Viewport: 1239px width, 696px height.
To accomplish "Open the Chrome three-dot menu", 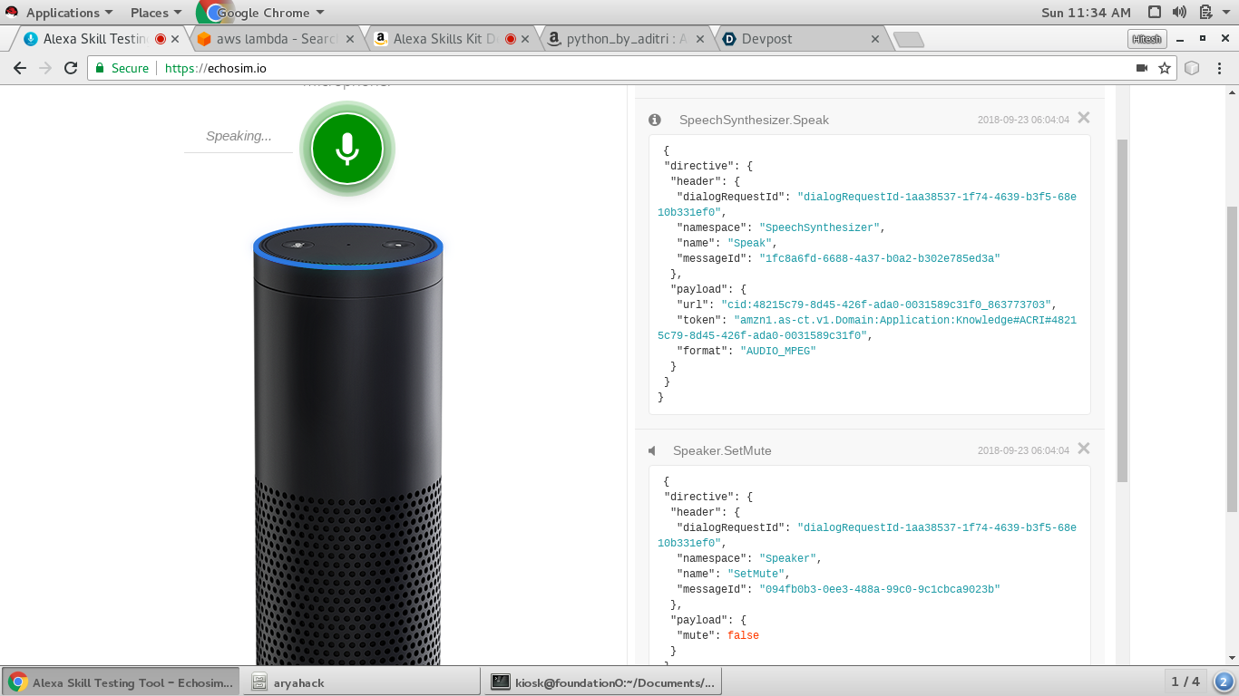I will pos(1218,68).
